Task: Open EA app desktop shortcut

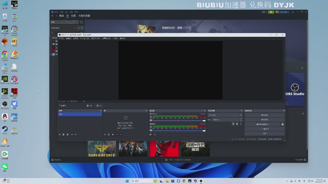Action: [x=5, y=43]
